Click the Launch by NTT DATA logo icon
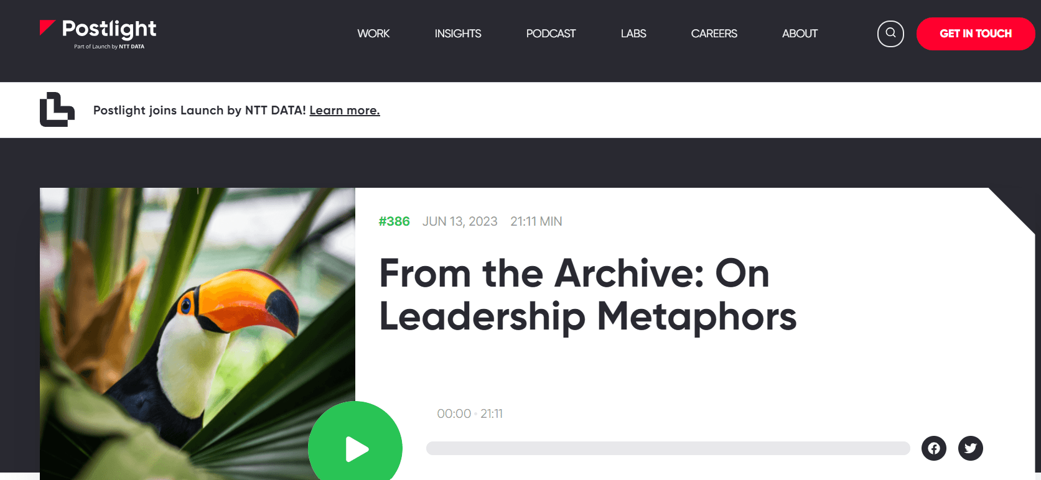 coord(57,109)
